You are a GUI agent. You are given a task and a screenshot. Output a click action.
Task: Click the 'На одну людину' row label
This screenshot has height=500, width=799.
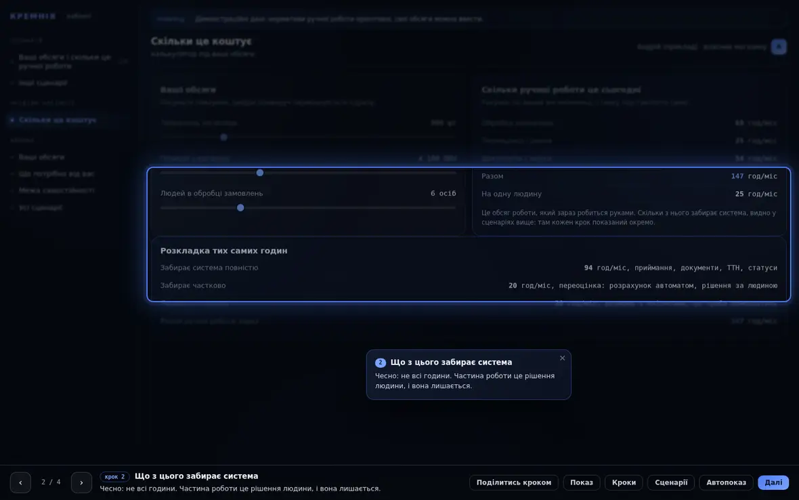pyautogui.click(x=512, y=194)
